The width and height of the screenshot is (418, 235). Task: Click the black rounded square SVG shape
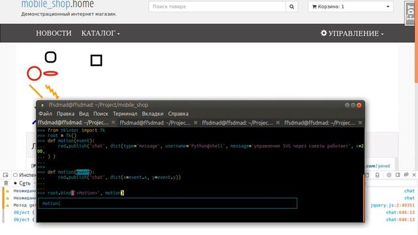(x=51, y=57)
